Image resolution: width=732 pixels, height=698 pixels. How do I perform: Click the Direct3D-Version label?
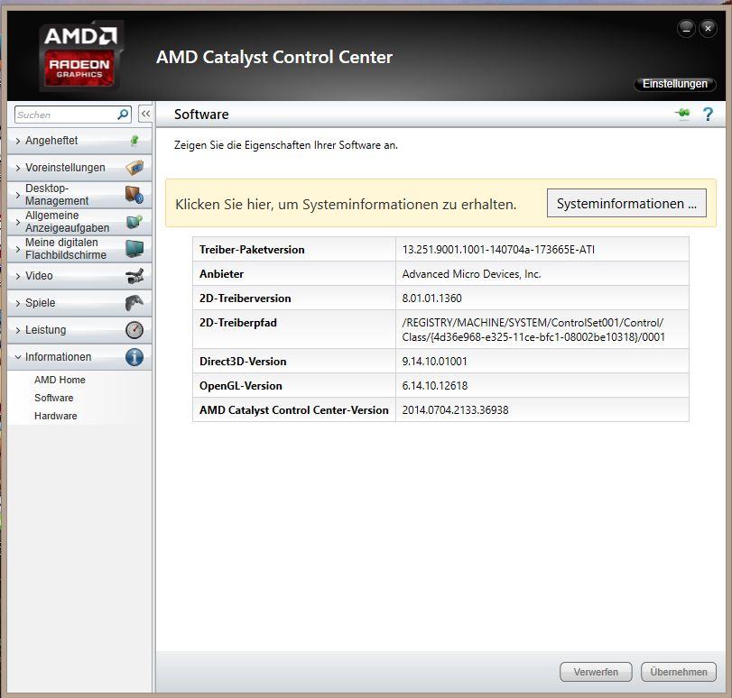243,361
